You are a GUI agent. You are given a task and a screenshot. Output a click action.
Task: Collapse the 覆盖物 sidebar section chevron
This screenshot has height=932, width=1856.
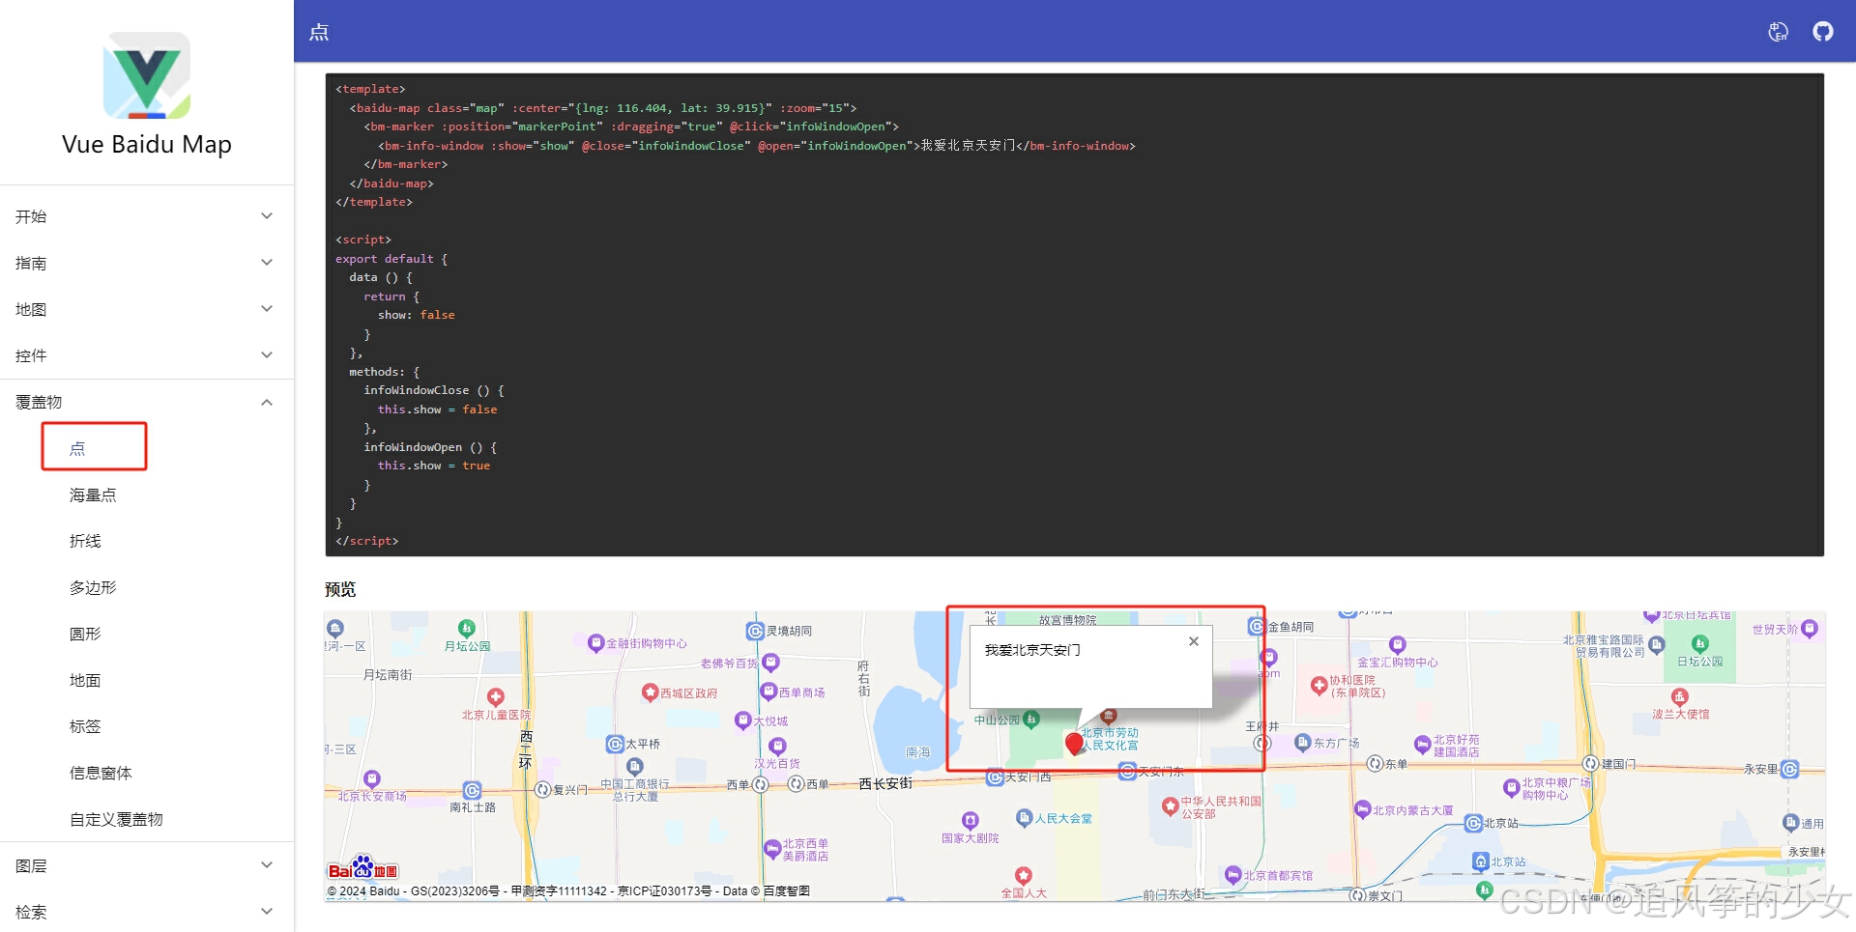[267, 402]
